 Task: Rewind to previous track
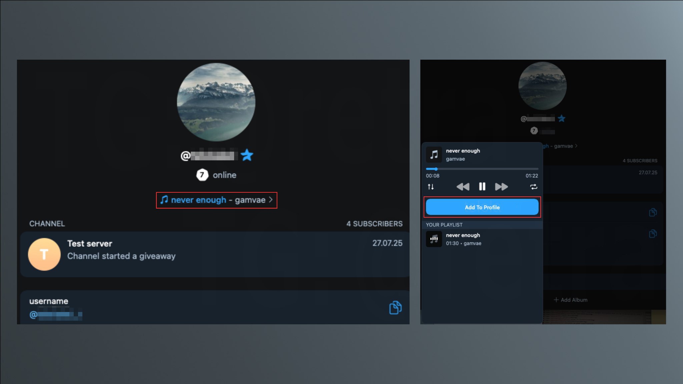463,187
